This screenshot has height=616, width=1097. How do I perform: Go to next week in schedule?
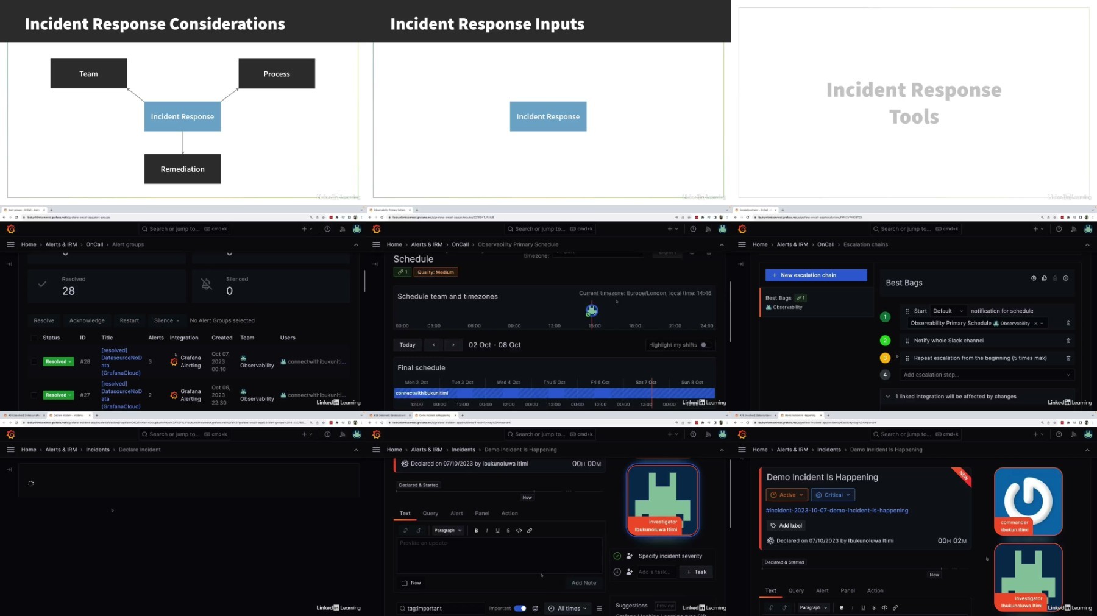pos(453,345)
